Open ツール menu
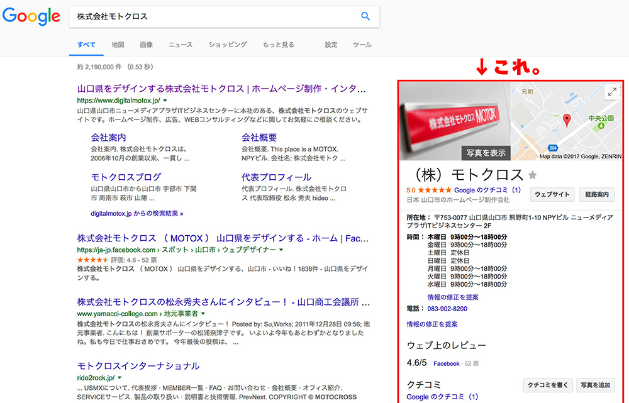This screenshot has width=629, height=403. (x=362, y=45)
